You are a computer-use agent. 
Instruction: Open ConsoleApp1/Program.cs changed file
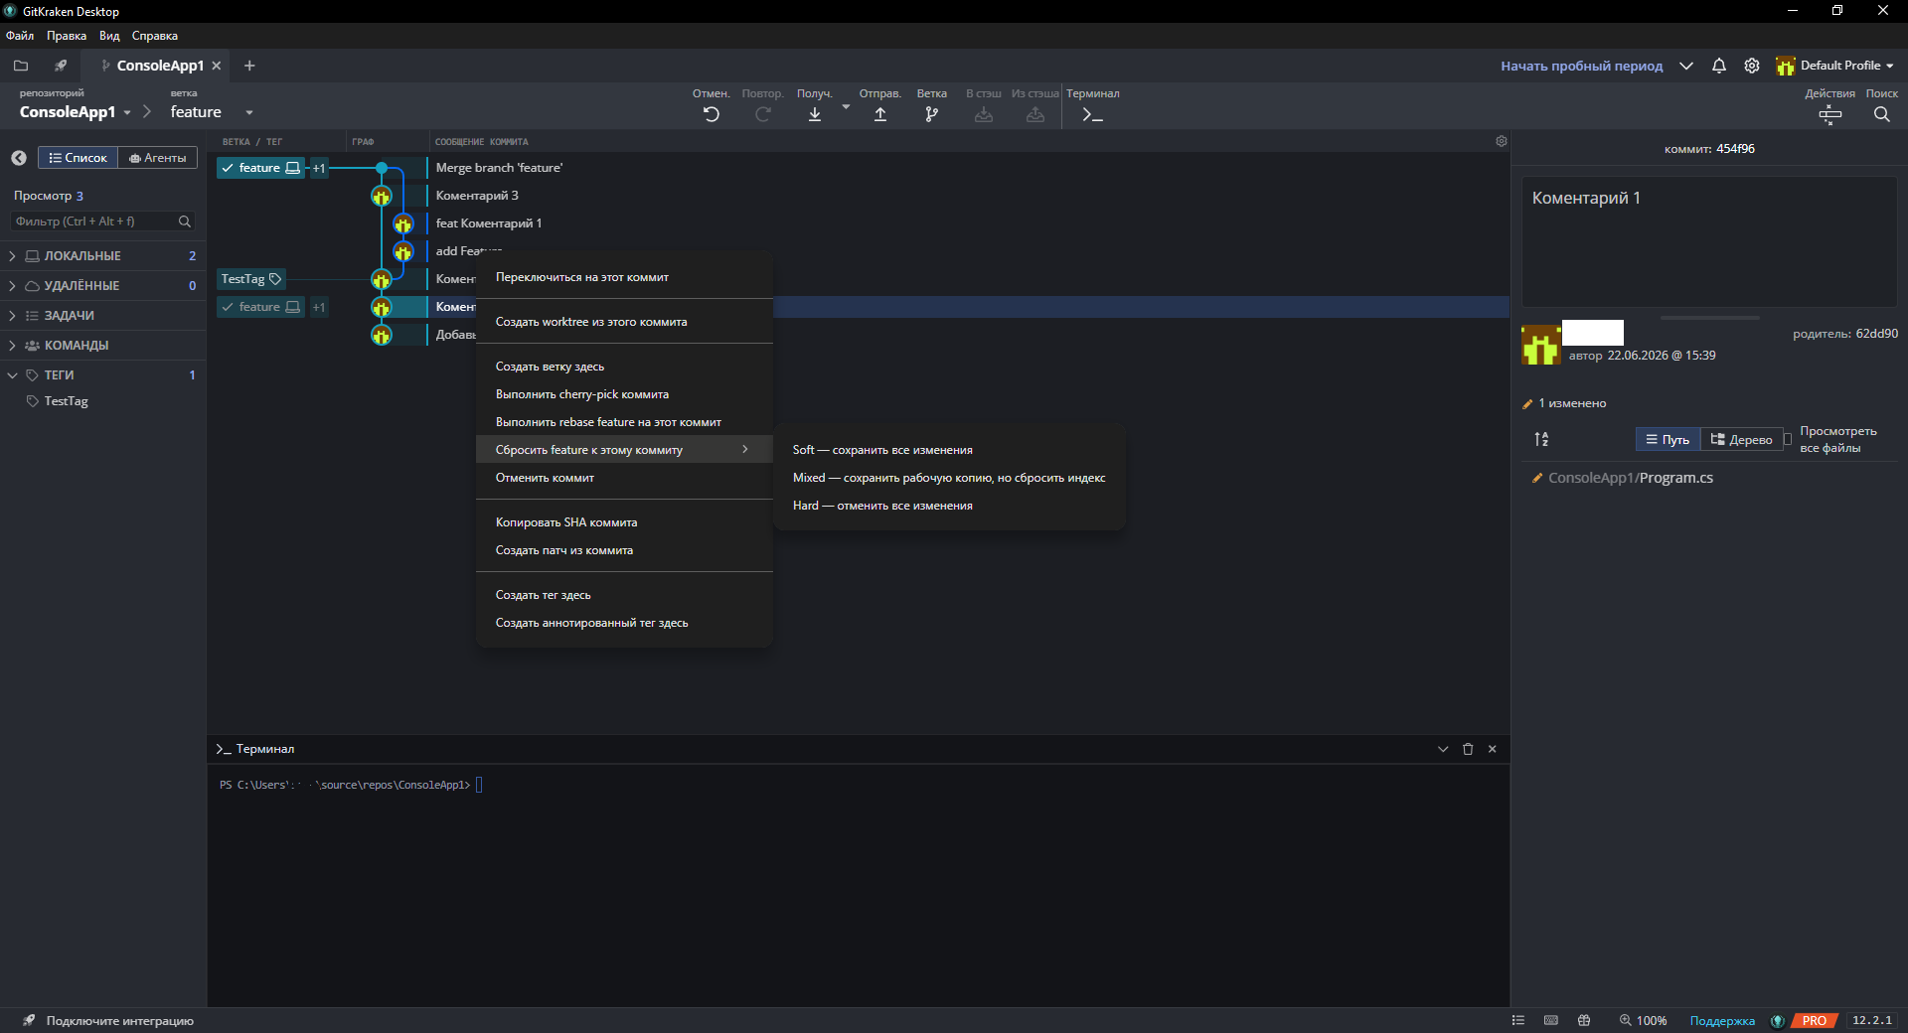coord(1630,478)
